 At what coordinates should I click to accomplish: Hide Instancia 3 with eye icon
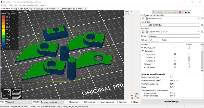tap(175, 61)
